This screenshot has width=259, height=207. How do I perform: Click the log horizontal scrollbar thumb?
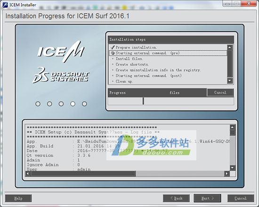click(83, 174)
